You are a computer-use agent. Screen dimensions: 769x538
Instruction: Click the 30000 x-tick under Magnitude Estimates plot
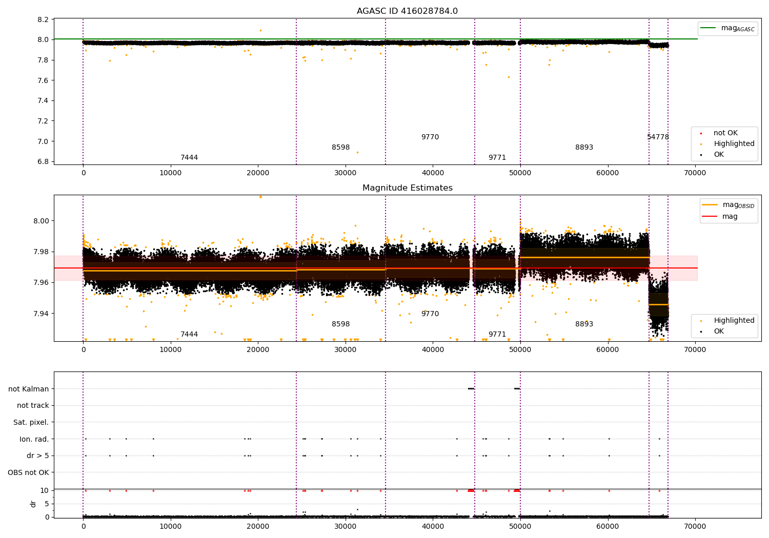pos(345,350)
